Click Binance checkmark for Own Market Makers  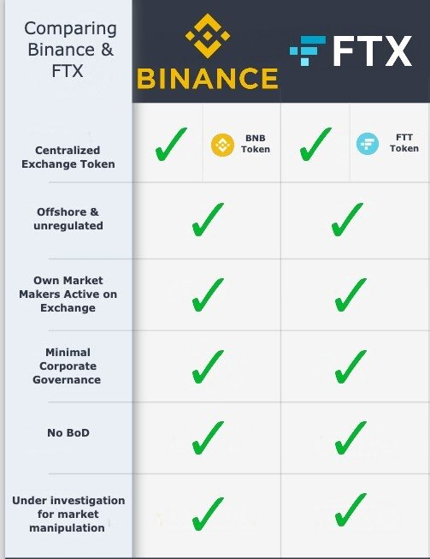tap(208, 294)
